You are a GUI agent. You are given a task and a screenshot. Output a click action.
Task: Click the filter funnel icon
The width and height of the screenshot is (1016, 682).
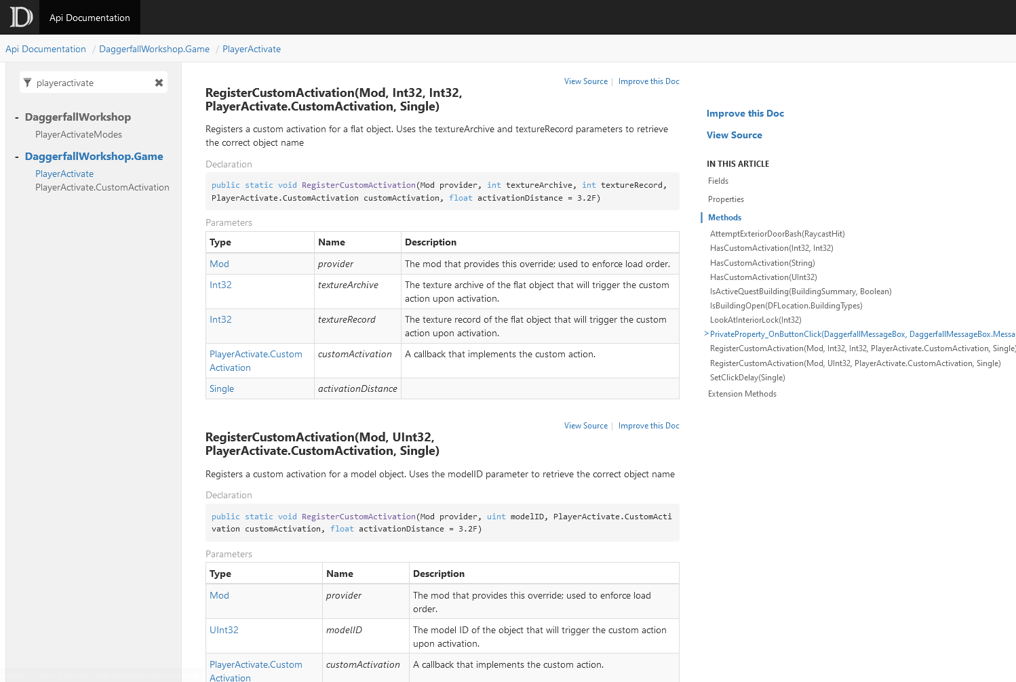27,83
